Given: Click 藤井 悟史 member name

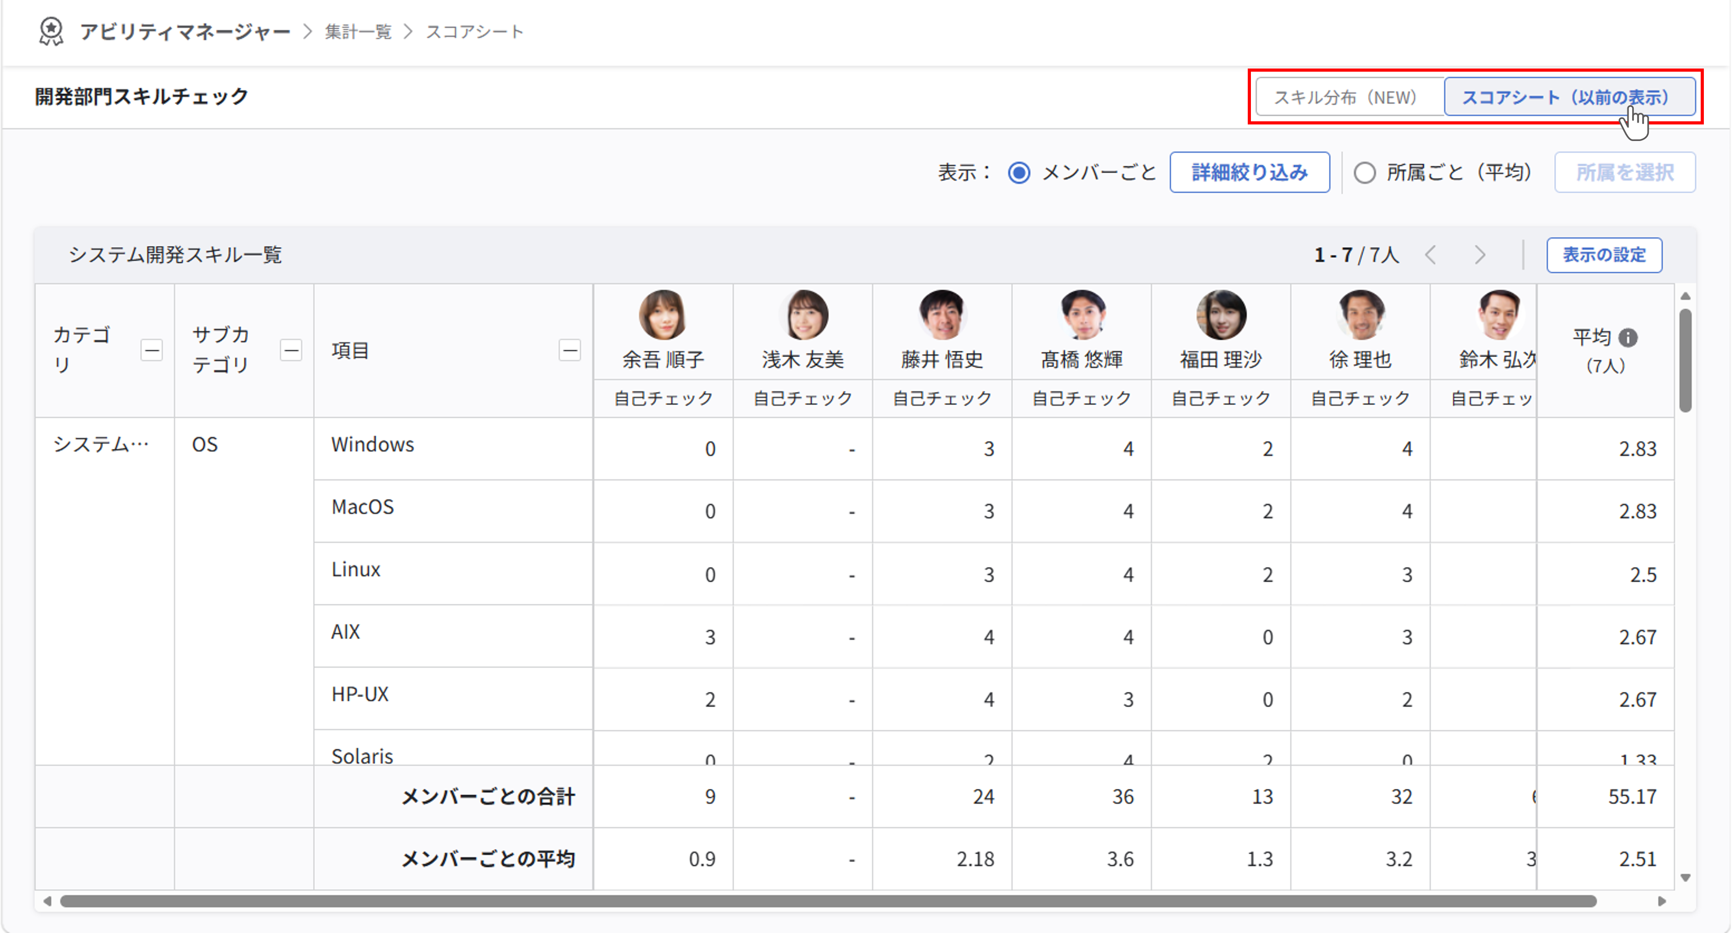Looking at the screenshot, I should 943,360.
